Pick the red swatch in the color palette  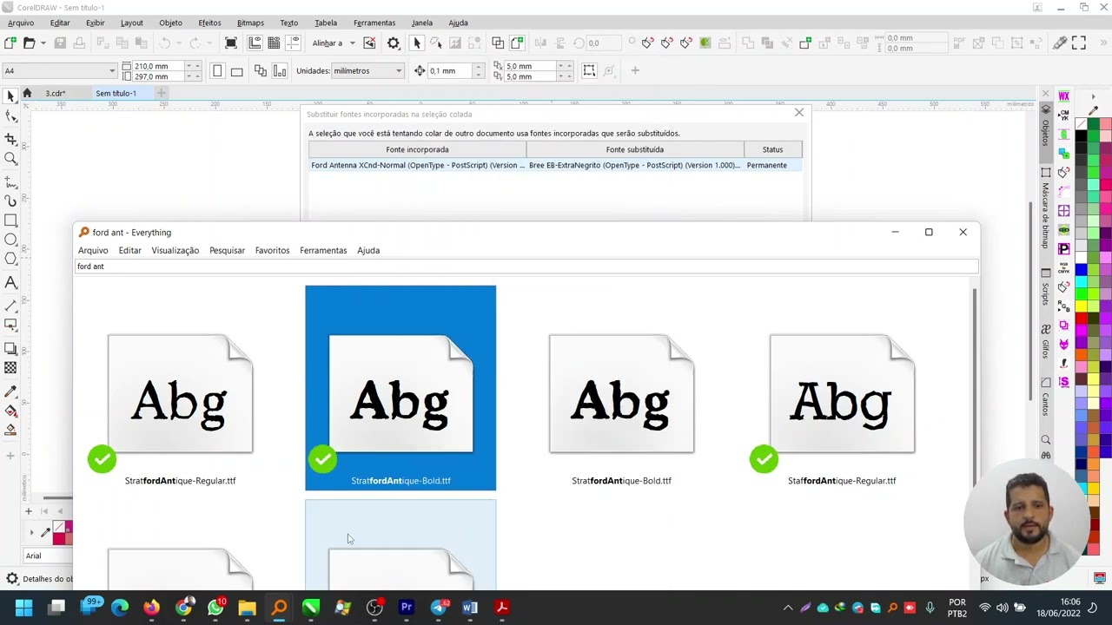click(x=1081, y=318)
